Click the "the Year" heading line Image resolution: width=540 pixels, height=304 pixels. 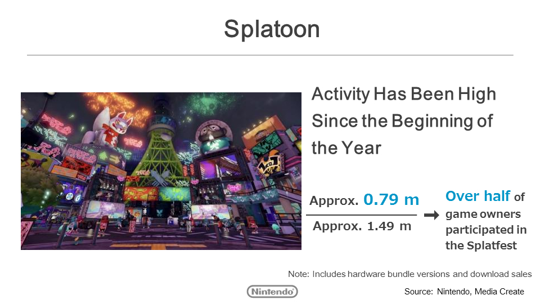pyautogui.click(x=346, y=147)
